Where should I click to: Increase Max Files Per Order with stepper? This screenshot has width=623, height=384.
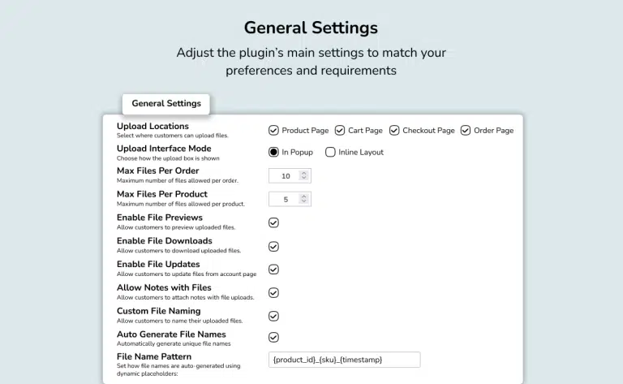(x=303, y=174)
